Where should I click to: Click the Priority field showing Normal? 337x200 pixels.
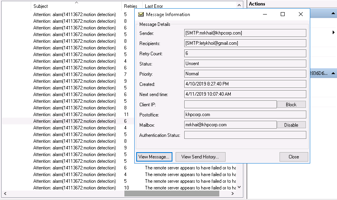pos(245,74)
